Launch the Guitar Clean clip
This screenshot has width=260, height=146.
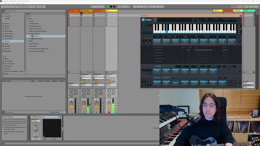click(81, 13)
